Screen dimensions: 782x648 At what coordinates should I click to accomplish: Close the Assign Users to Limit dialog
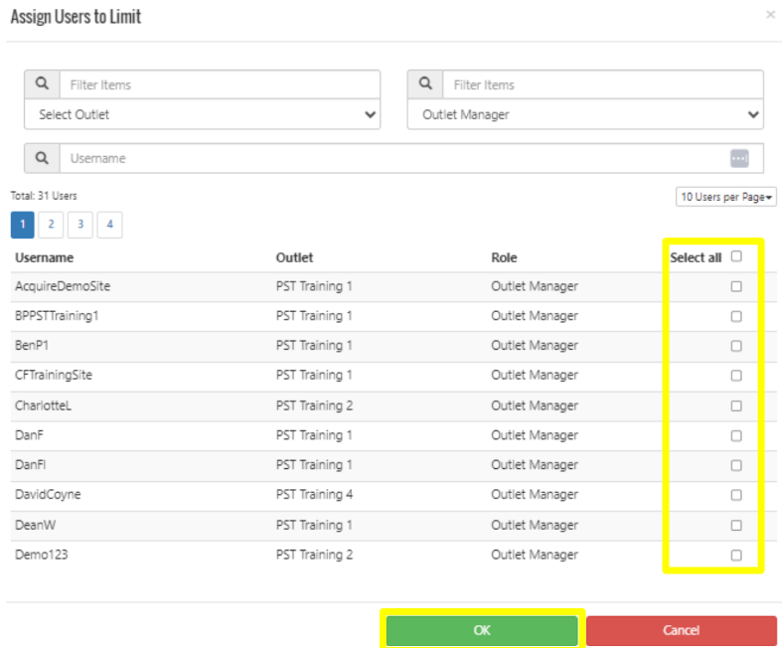click(x=770, y=15)
